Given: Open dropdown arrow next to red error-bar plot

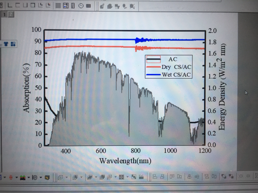Looking at the screenshot, I should click(17, 177).
